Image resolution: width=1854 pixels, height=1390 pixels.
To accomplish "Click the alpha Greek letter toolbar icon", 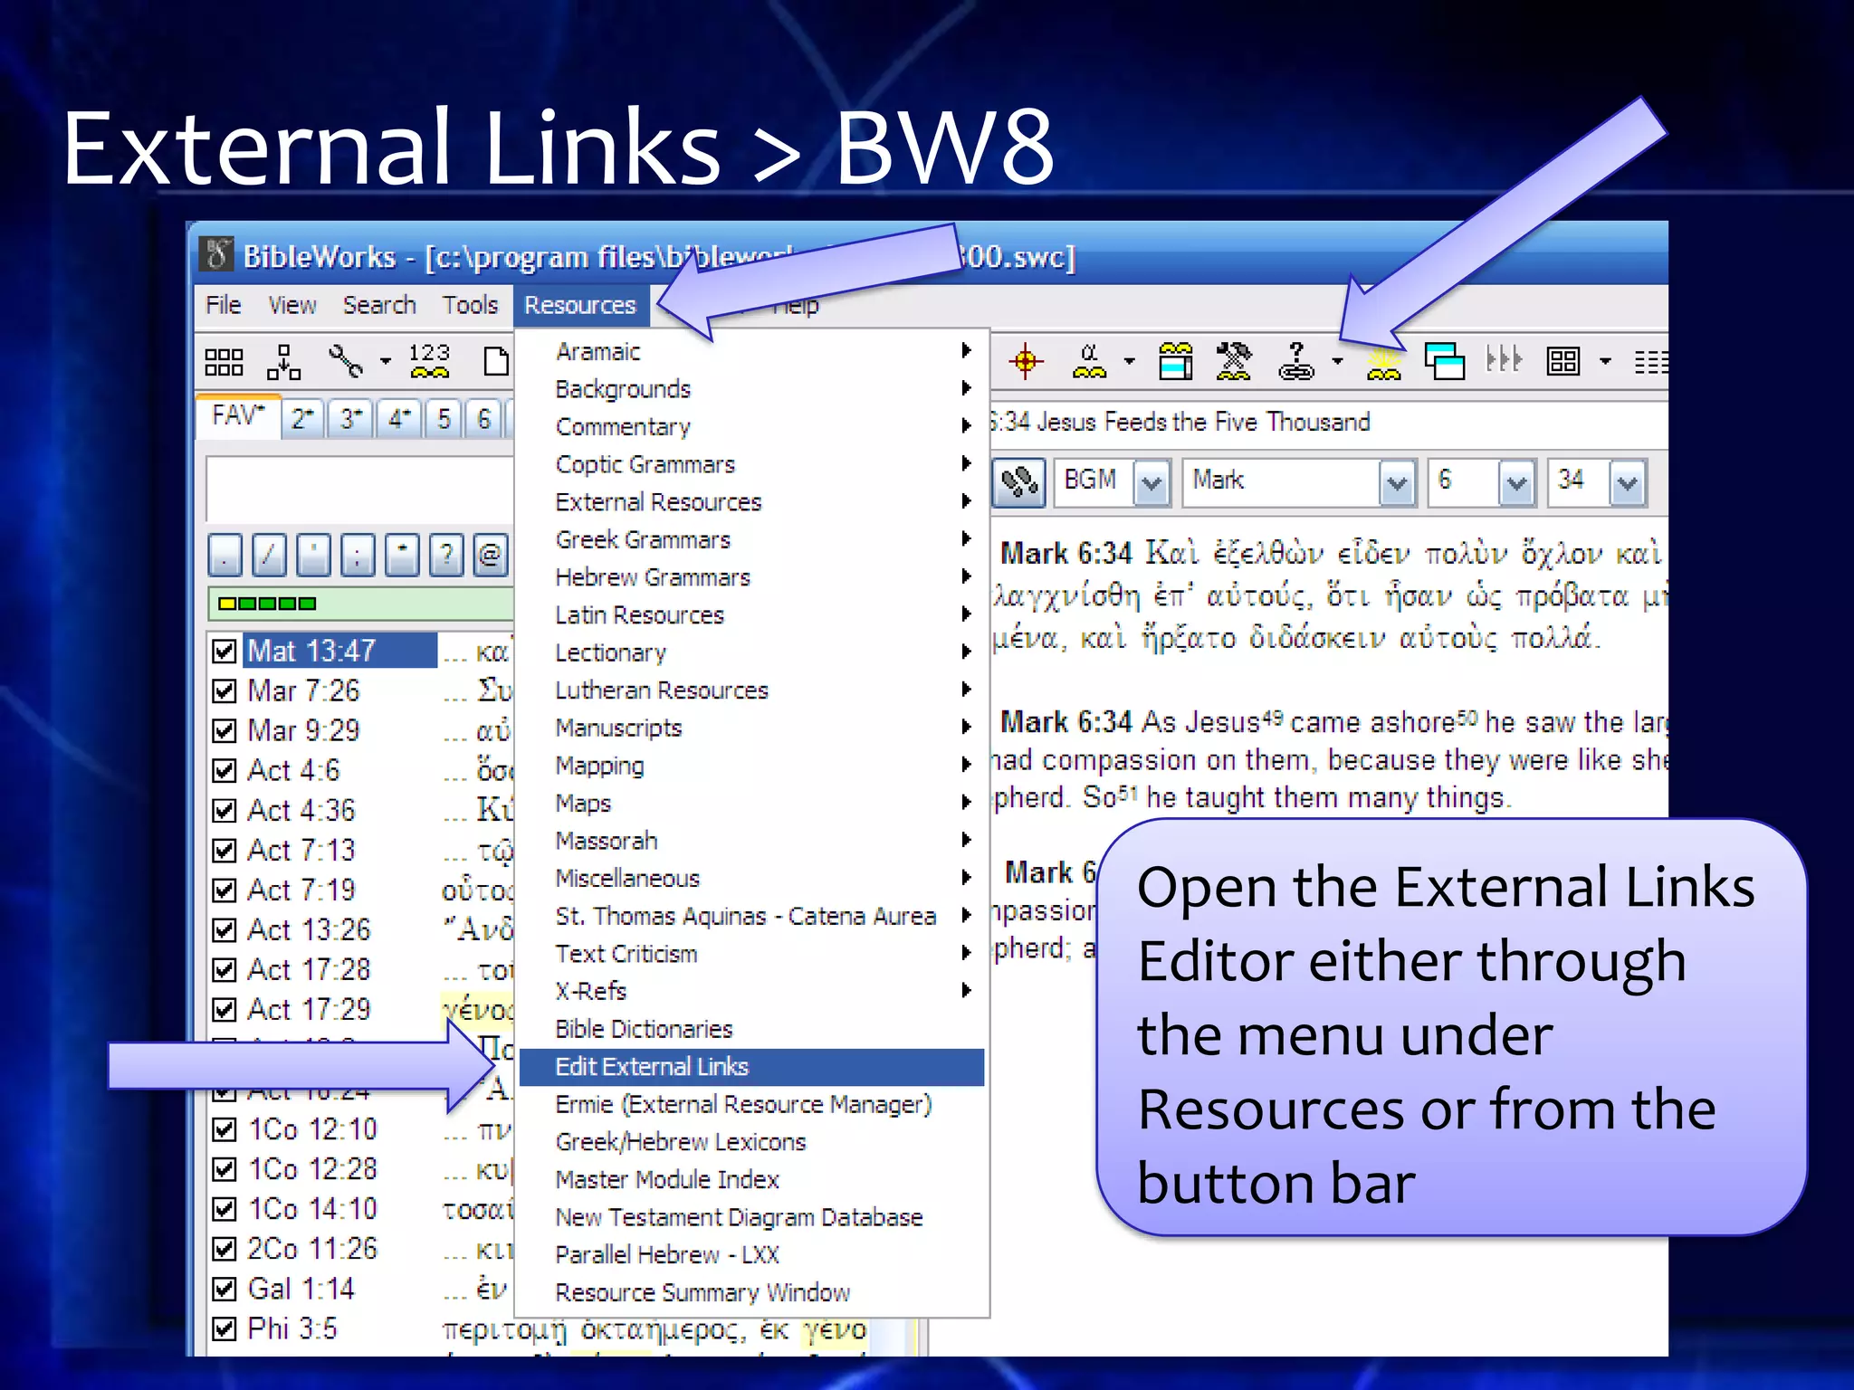I will [x=1089, y=361].
